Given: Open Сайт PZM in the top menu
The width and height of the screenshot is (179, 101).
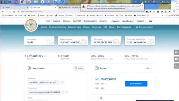Looking at the screenshot, I should coord(77,21).
